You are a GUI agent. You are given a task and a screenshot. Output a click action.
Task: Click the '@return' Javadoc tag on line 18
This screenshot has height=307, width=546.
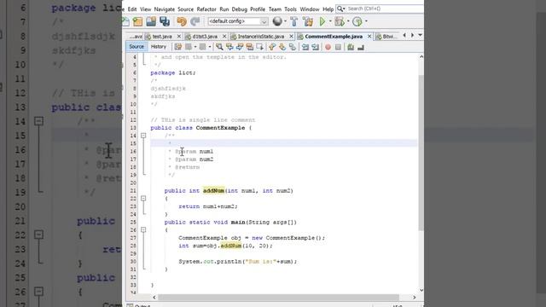[187, 167]
